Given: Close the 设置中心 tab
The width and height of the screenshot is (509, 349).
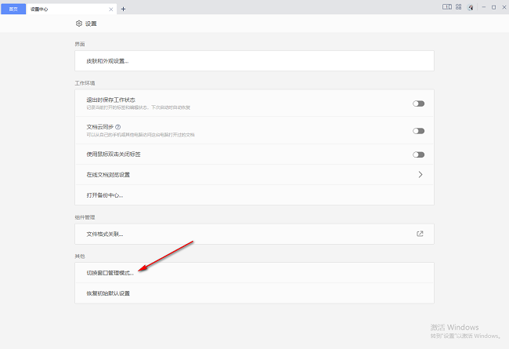Looking at the screenshot, I should [111, 9].
